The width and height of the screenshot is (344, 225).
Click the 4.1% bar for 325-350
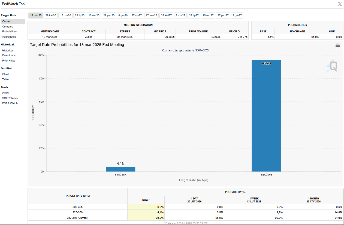pos(120,169)
